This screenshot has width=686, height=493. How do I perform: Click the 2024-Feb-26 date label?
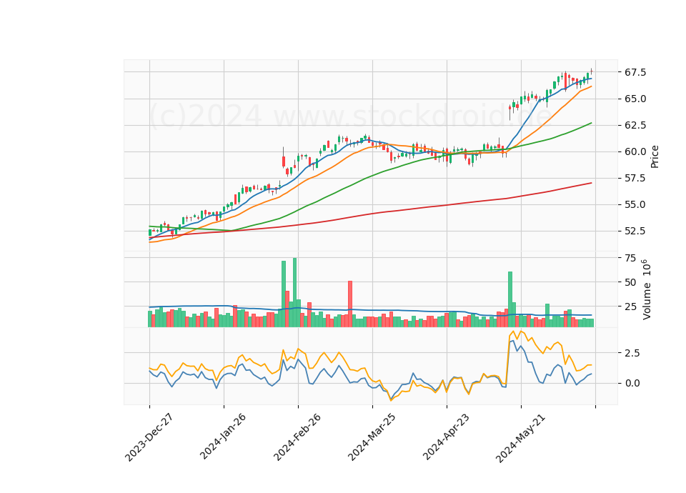[x=297, y=437]
